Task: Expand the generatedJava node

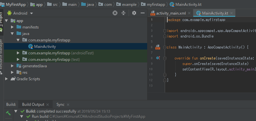Action: tap(12, 66)
